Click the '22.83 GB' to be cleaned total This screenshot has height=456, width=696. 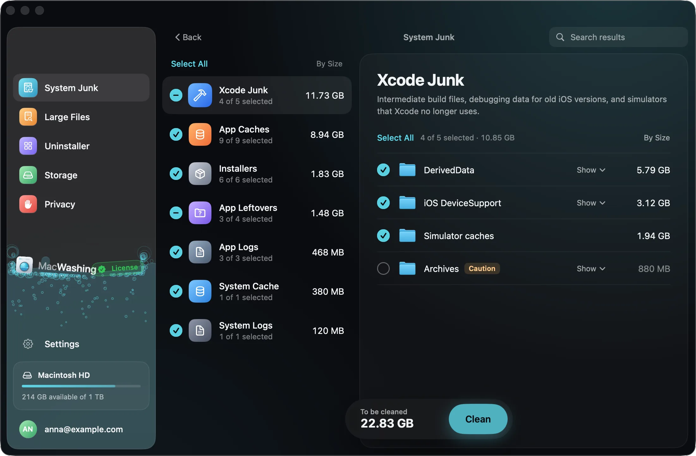pyautogui.click(x=387, y=423)
